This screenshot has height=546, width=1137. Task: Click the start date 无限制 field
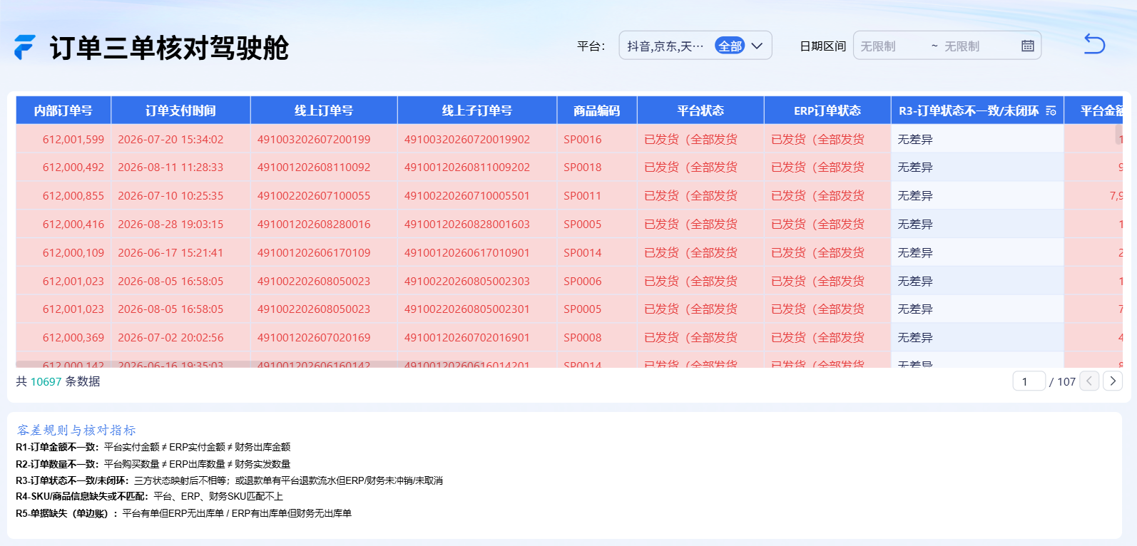click(x=878, y=46)
